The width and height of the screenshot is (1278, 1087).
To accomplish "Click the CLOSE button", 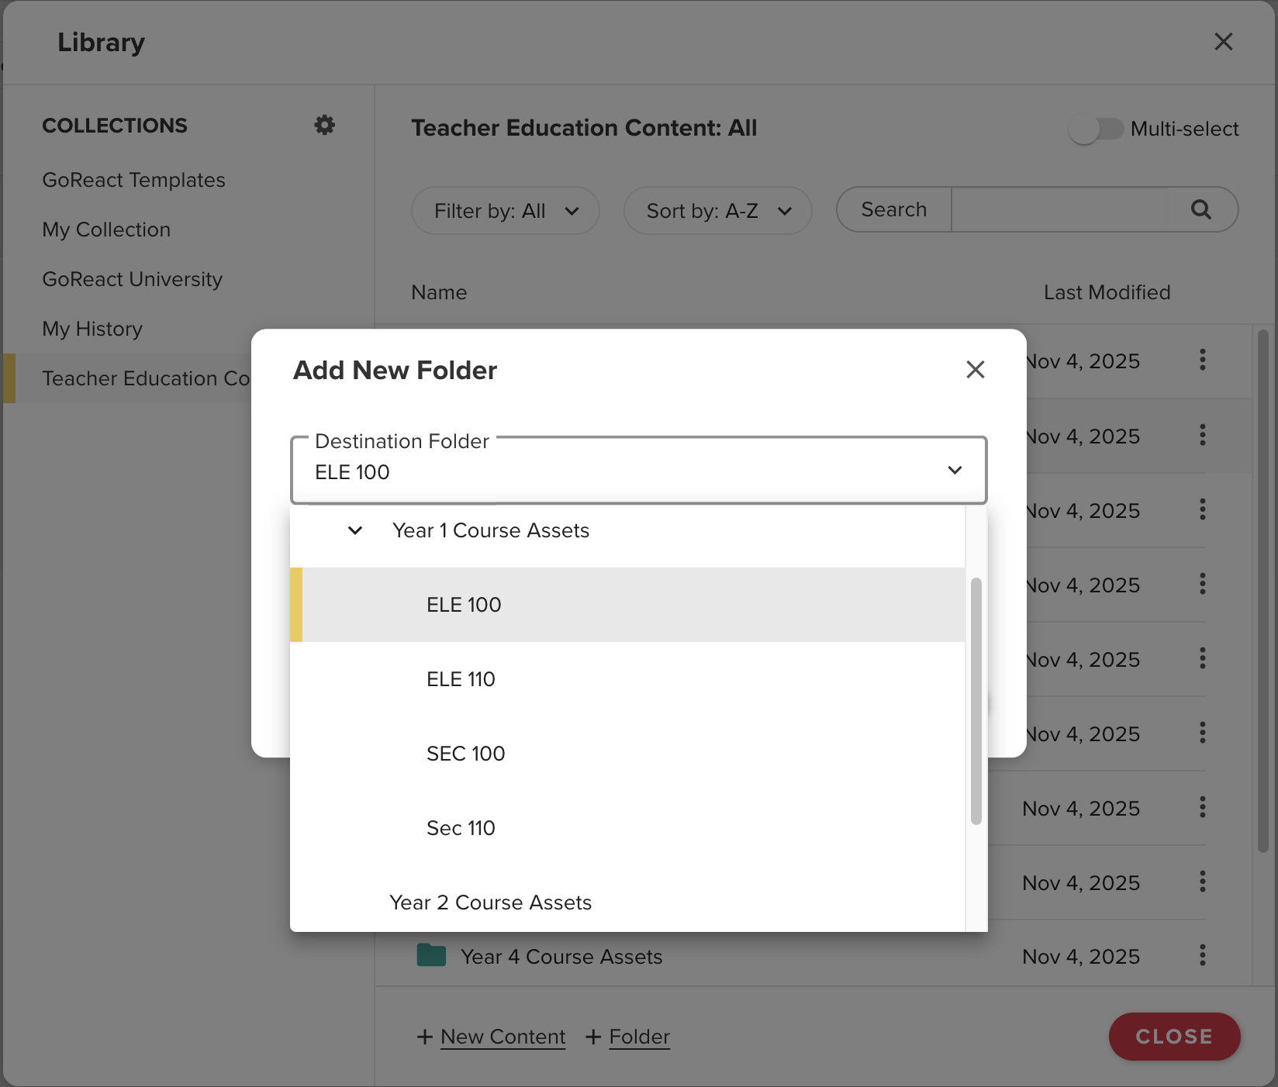I will pos(1174,1037).
